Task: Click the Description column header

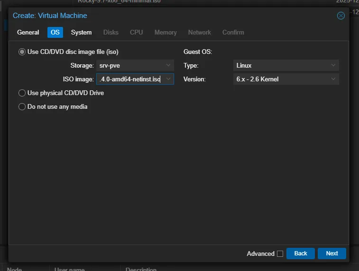Action: coord(141,269)
